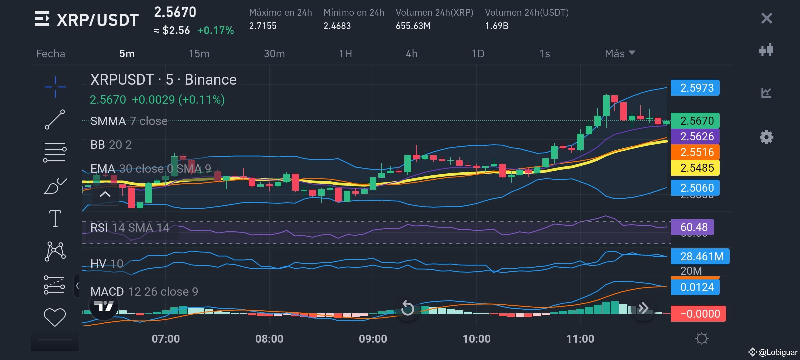Image resolution: width=800 pixels, height=360 pixels.
Task: Click the SMMA 7 close indicator label
Action: pos(129,121)
